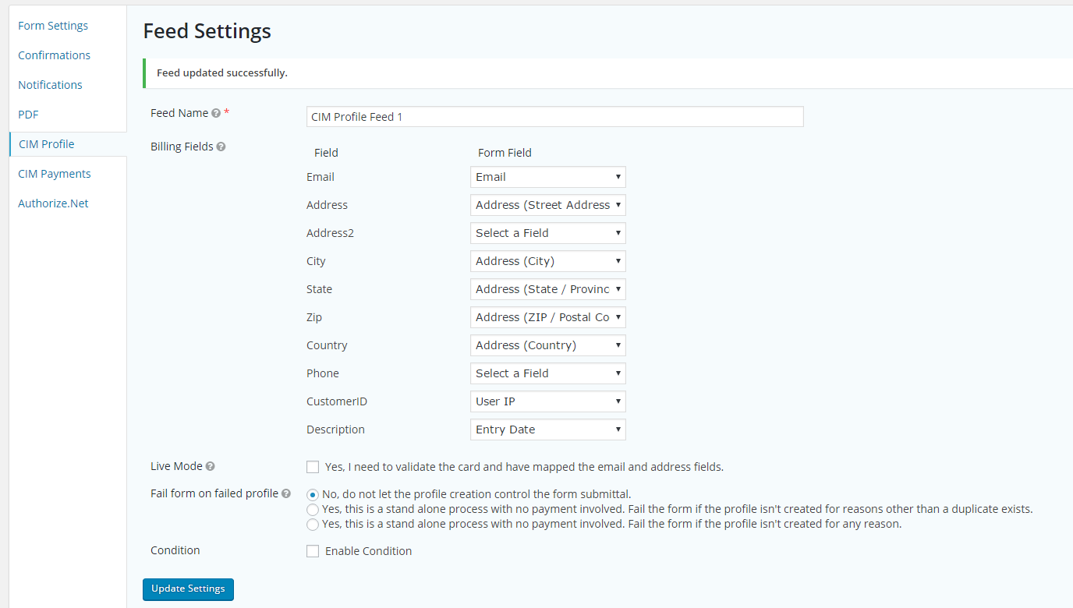Choose radio for fail for any reason
1073x608 pixels.
313,525
